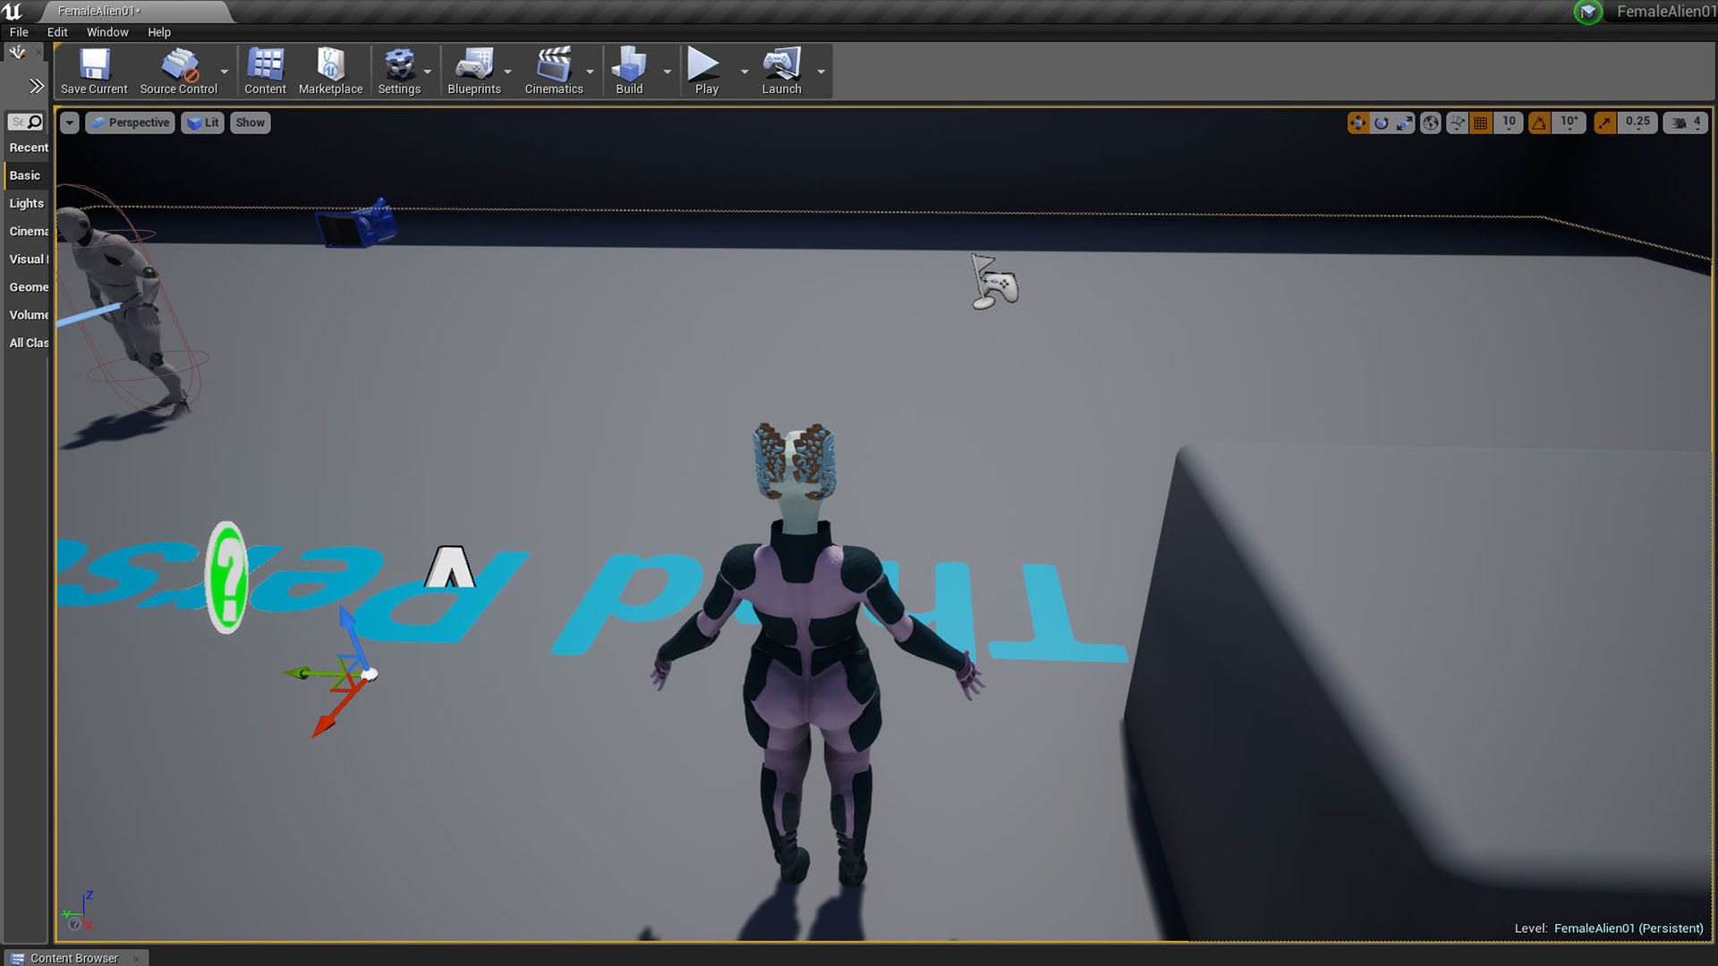
Task: Click the Lit view mode button
Action: [203, 123]
